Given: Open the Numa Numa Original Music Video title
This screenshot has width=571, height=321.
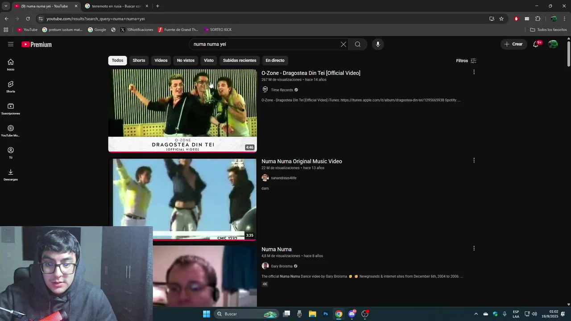Looking at the screenshot, I should point(302,161).
